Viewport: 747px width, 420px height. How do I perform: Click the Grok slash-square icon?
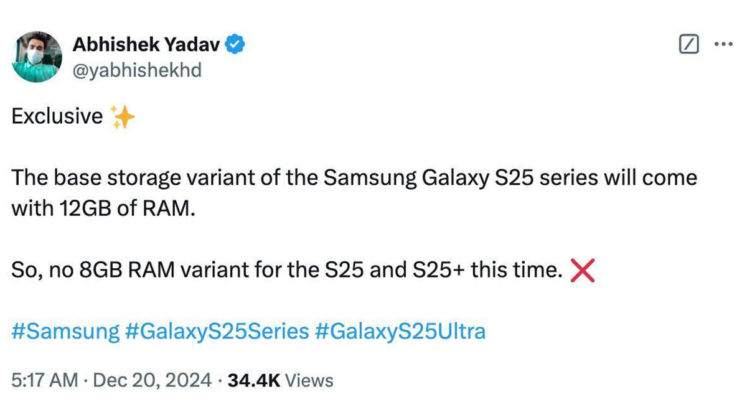(x=688, y=45)
